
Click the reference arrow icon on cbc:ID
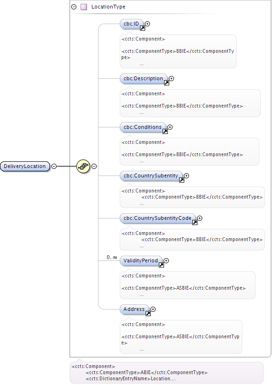coord(142,28)
